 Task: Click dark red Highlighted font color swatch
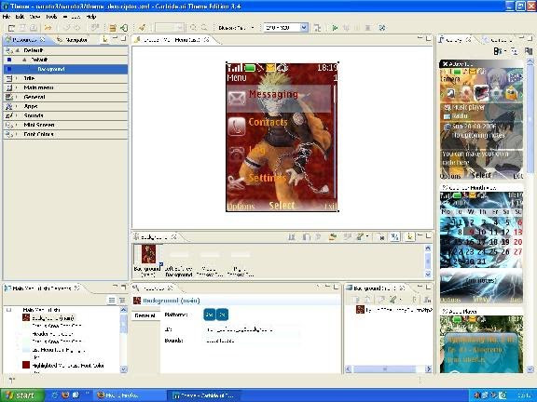[x=26, y=365]
